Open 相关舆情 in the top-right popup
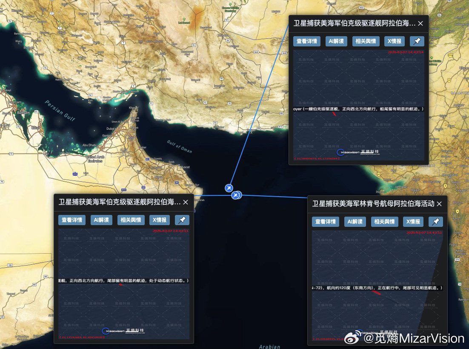 click(x=366, y=41)
